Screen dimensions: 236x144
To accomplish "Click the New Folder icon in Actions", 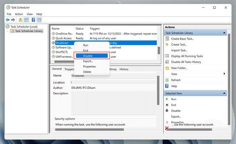I will point(167,68).
